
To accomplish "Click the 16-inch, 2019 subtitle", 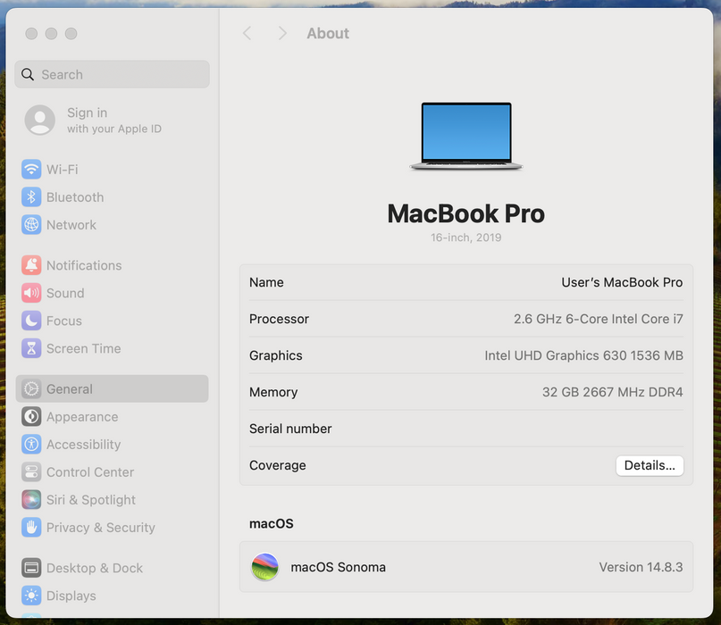I will (465, 237).
